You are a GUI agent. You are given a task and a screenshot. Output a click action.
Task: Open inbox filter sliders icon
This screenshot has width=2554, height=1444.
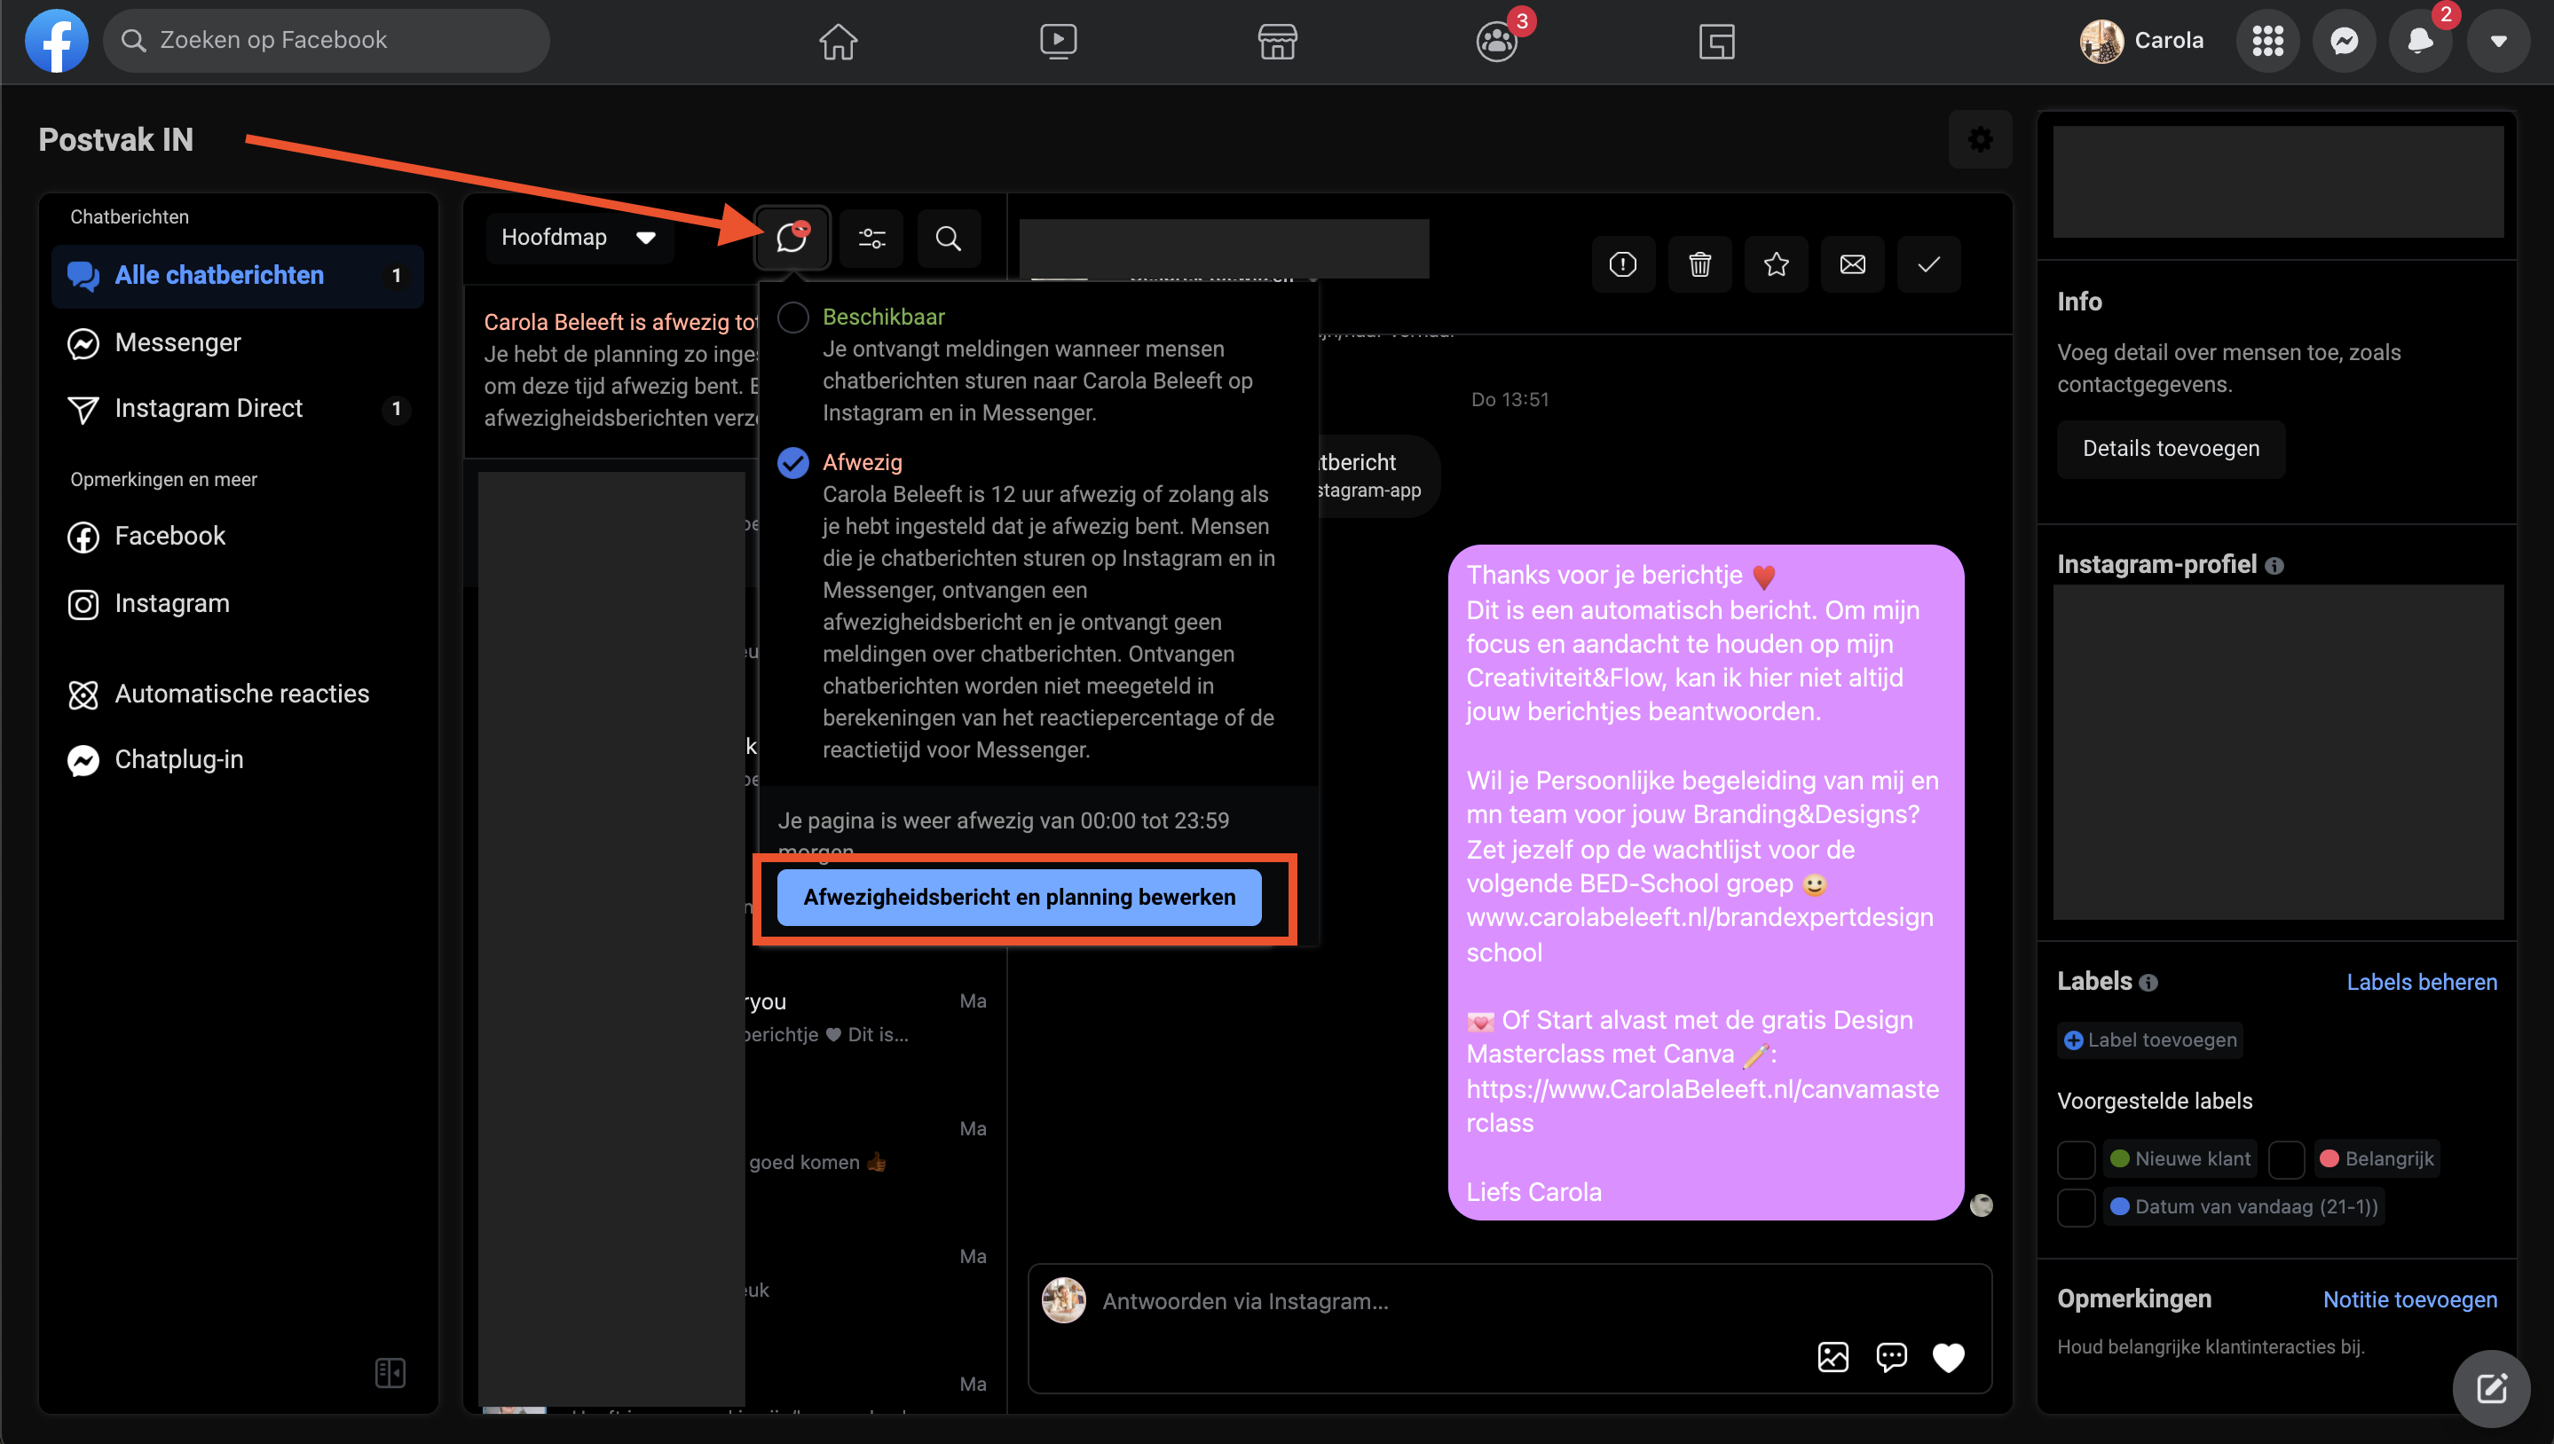(x=871, y=239)
